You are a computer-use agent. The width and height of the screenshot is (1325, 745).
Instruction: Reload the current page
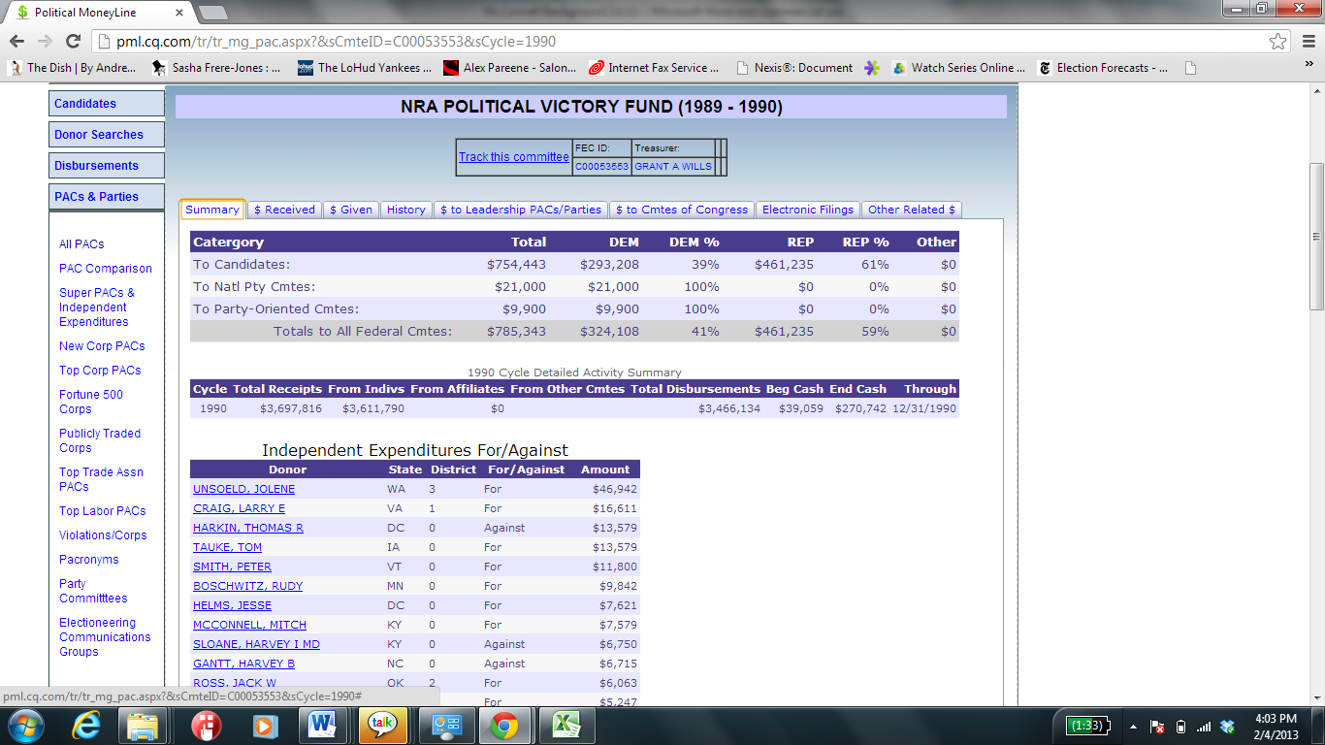[73, 42]
